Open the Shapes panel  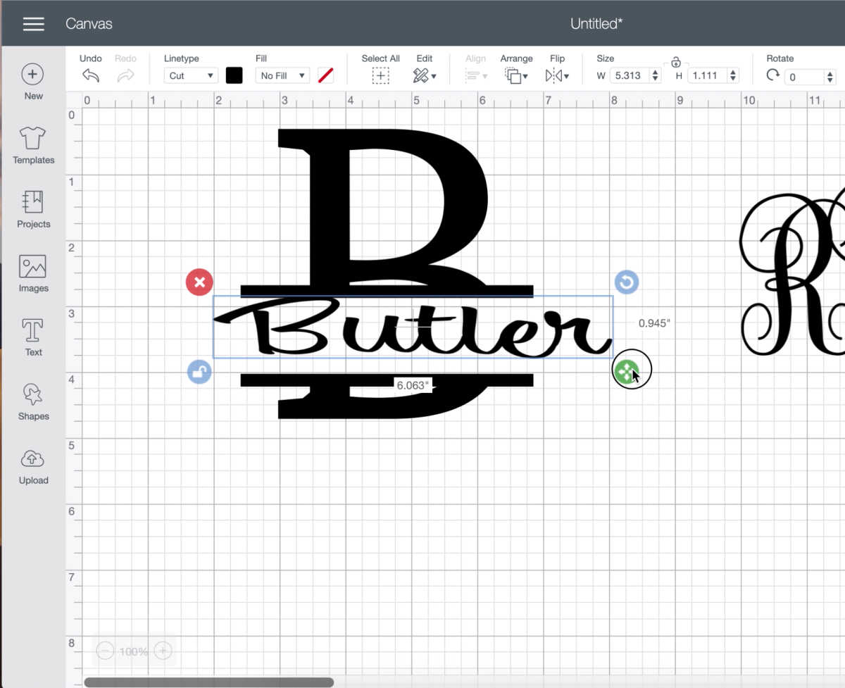click(33, 395)
